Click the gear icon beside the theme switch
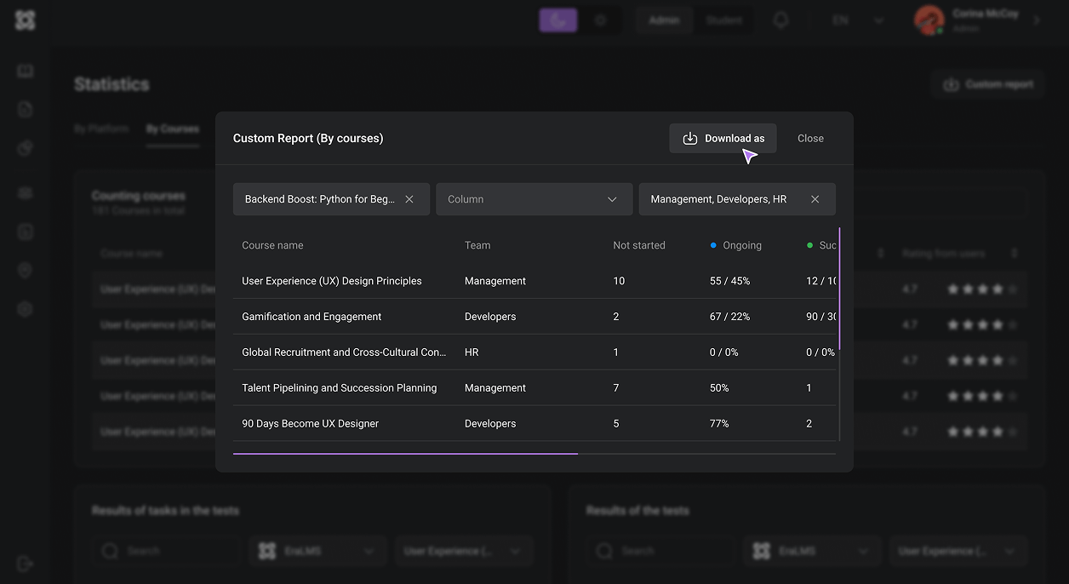1069x584 pixels. [601, 20]
